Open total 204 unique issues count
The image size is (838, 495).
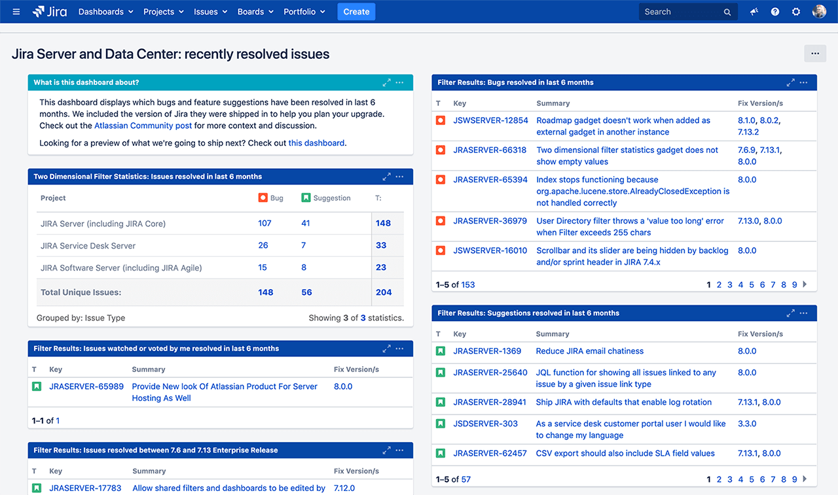pos(384,292)
